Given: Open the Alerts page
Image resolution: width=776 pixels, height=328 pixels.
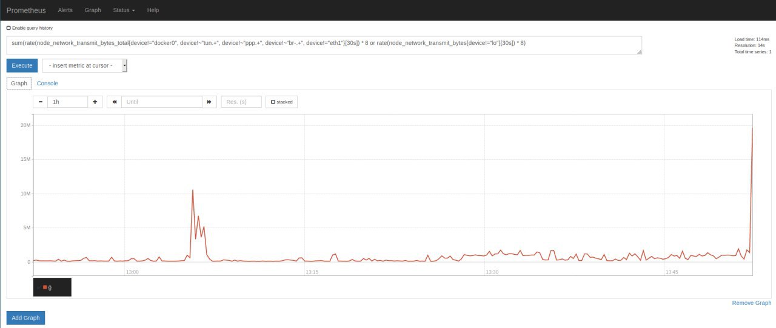Looking at the screenshot, I should coord(65,10).
